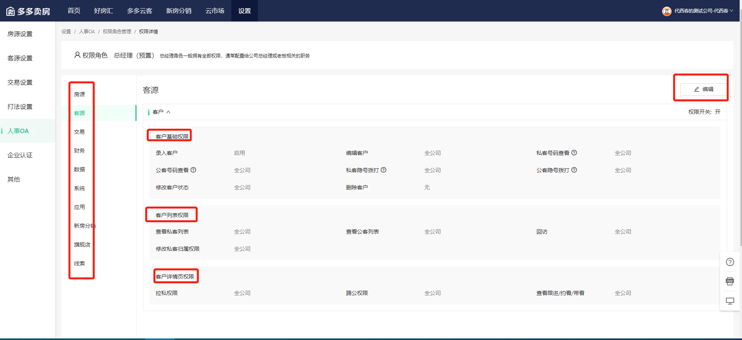Select 房源 permission category

tap(79, 94)
